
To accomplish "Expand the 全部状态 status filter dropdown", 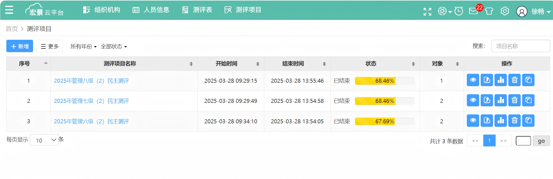I will 114,46.
